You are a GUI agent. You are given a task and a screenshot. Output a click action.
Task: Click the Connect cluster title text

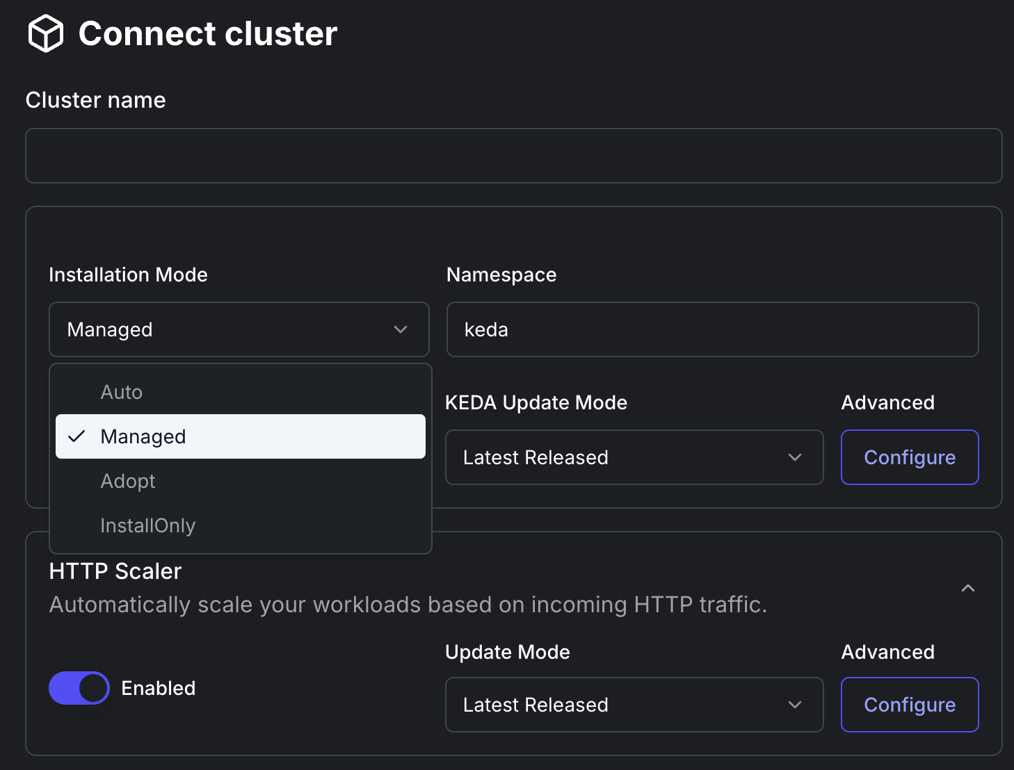click(208, 33)
